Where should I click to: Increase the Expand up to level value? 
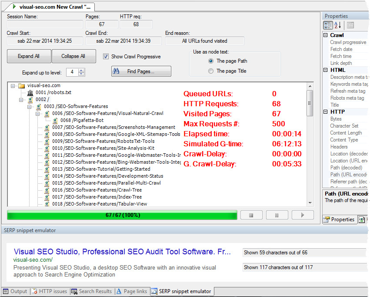[x=81, y=71]
